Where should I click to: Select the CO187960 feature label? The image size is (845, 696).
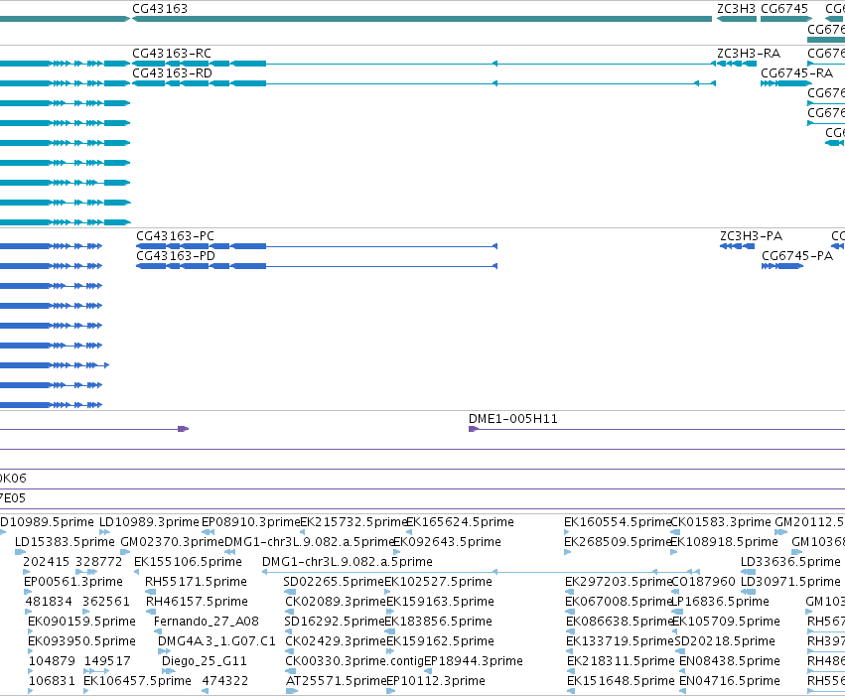[703, 582]
